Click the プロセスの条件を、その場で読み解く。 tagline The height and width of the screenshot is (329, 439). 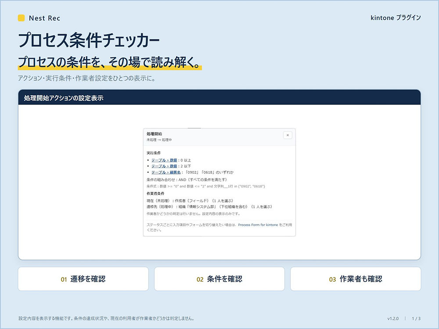[110, 62]
